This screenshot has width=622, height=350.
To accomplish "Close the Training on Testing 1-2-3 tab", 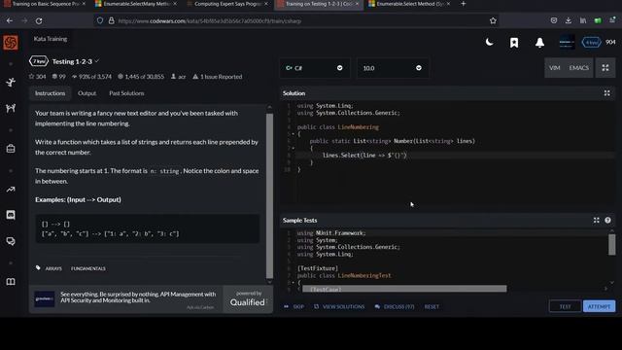I will (357, 4).
